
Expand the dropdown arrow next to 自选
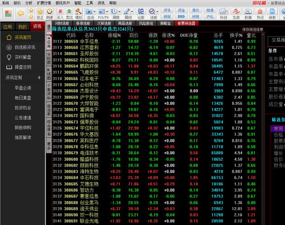click(x=94, y=12)
